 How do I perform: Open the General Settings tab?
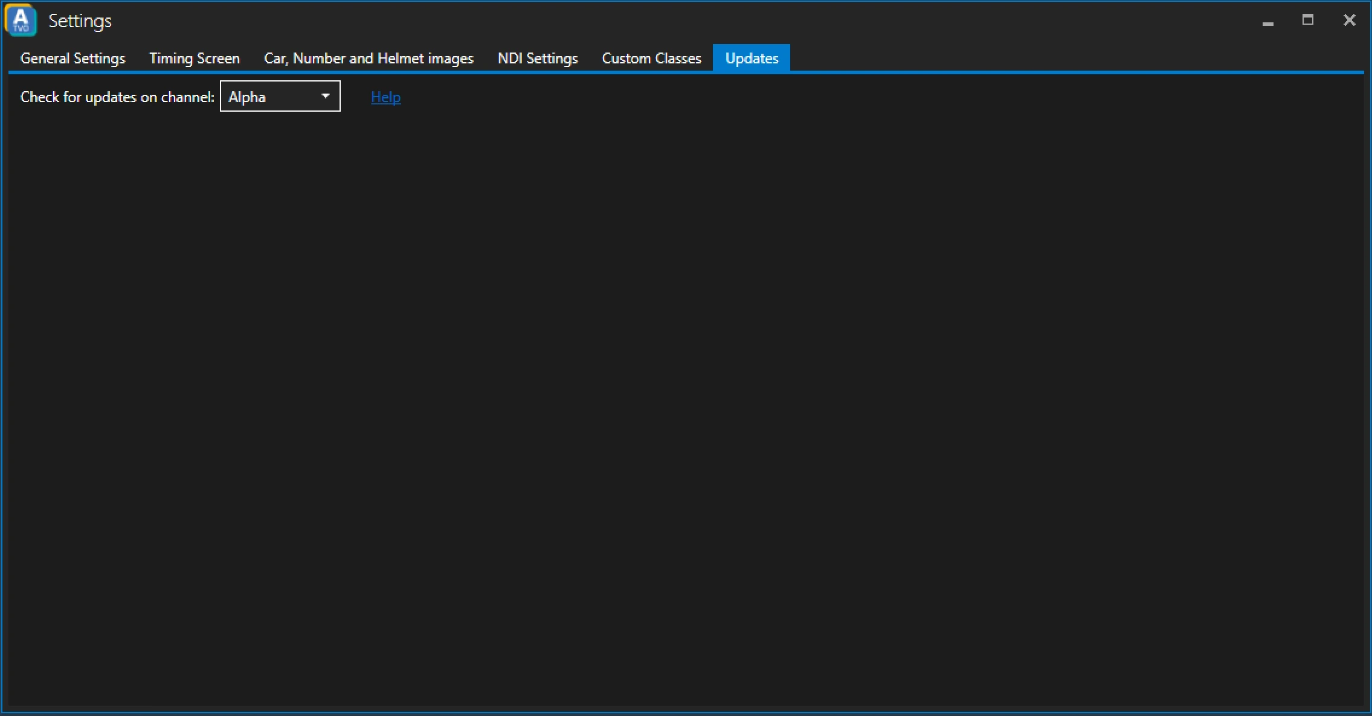[72, 59]
